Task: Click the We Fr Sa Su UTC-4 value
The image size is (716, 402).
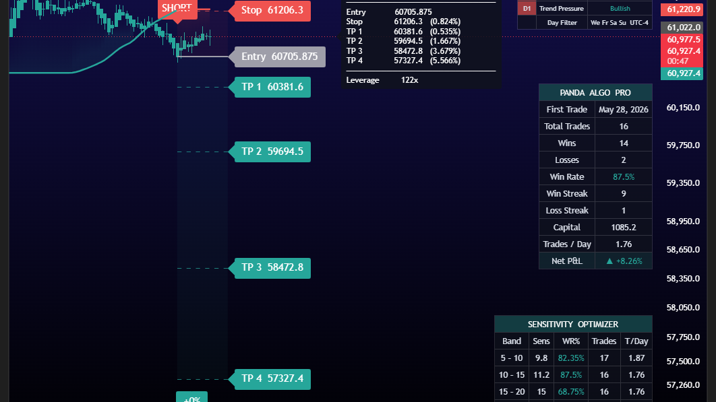Action: (620, 22)
